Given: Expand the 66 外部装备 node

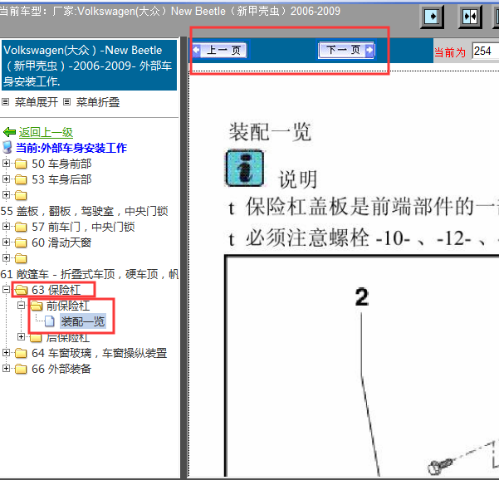Looking at the screenshot, I should pos(6,368).
